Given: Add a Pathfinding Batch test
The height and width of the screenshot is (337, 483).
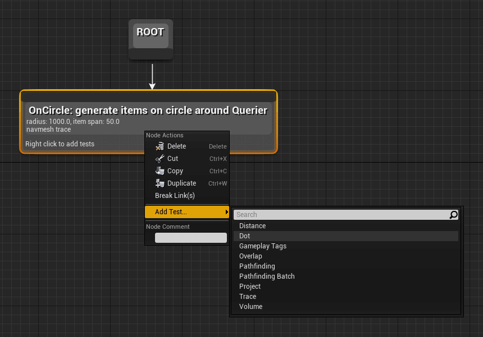Looking at the screenshot, I should [345, 276].
